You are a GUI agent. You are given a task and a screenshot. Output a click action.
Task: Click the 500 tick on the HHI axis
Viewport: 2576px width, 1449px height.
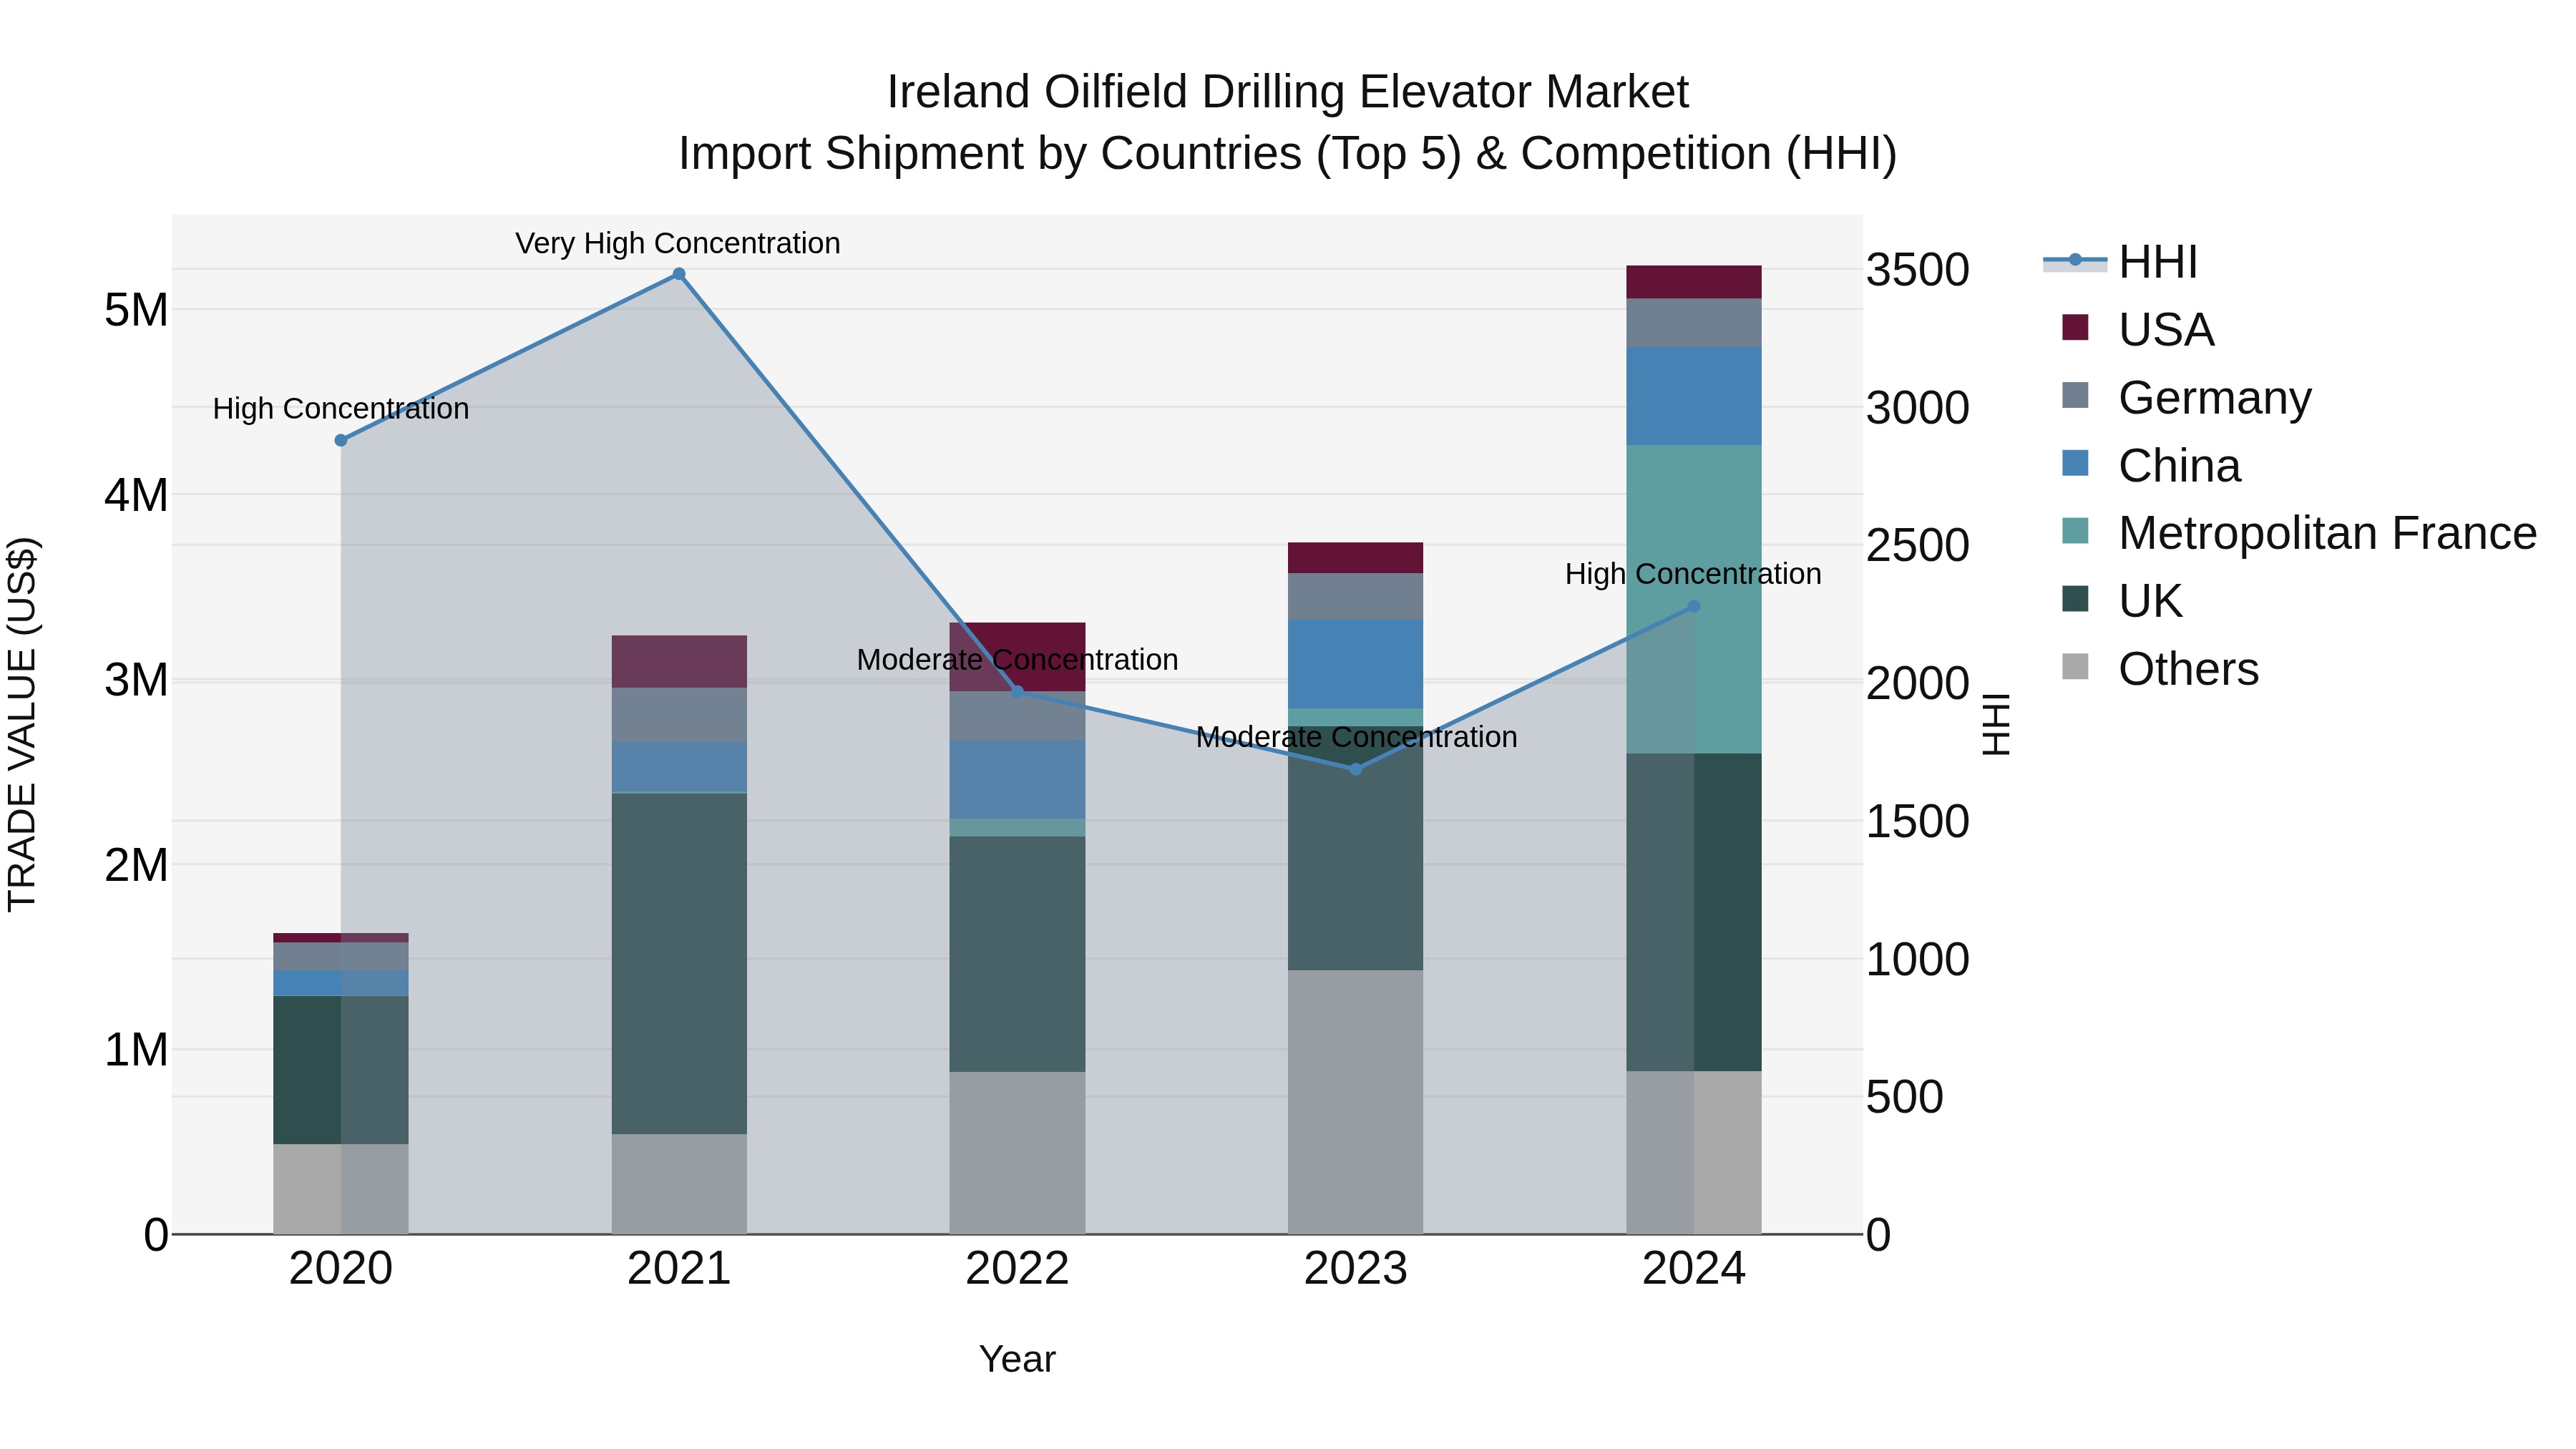tap(1905, 1097)
